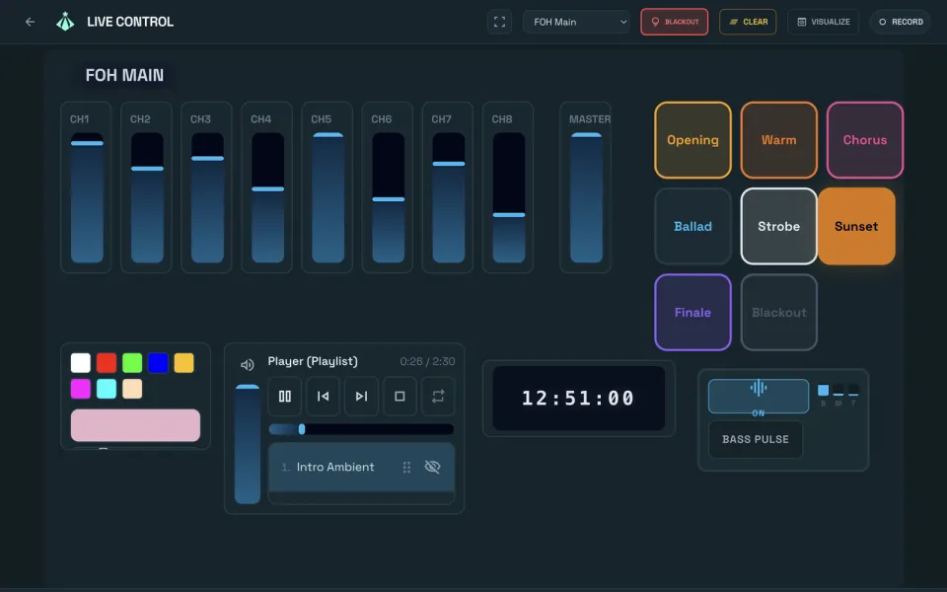947x592 pixels.
Task: Pick the red color swatch
Action: pyautogui.click(x=107, y=363)
